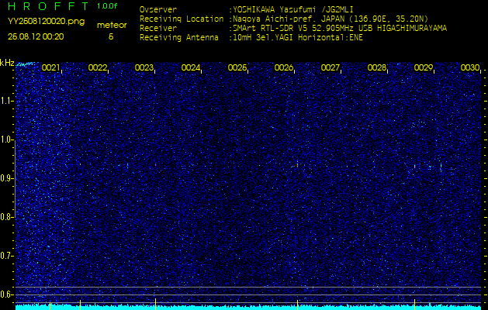The height and width of the screenshot is (310, 488).
Task: Click the "Ovserver" field label
Action: [158, 9]
